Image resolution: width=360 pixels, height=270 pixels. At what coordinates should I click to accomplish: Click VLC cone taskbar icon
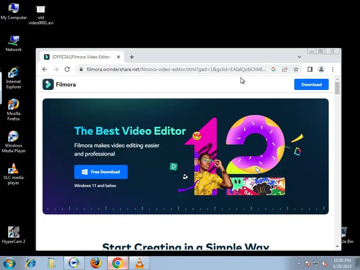tap(139, 263)
